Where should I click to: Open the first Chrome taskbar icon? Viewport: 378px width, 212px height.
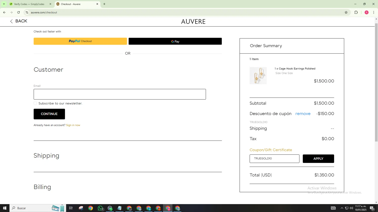pyautogui.click(x=90, y=208)
